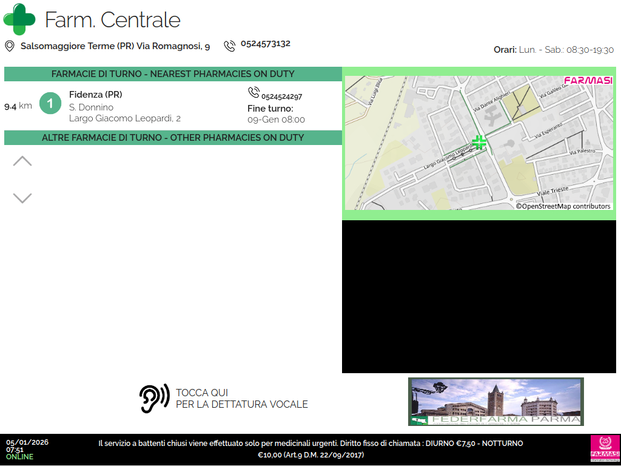Open the OpenStreetMap contributors link
This screenshot has width=621, height=466.
(563, 206)
